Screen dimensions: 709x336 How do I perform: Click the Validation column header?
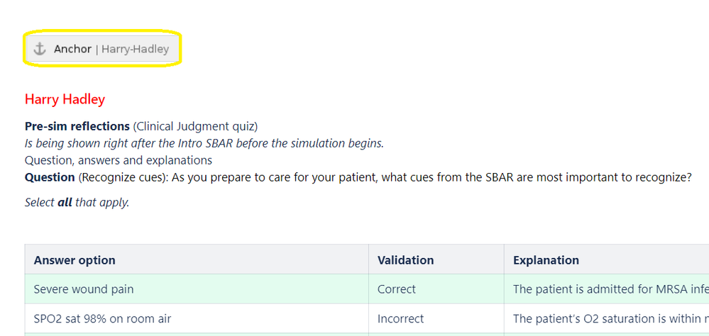[x=405, y=260]
